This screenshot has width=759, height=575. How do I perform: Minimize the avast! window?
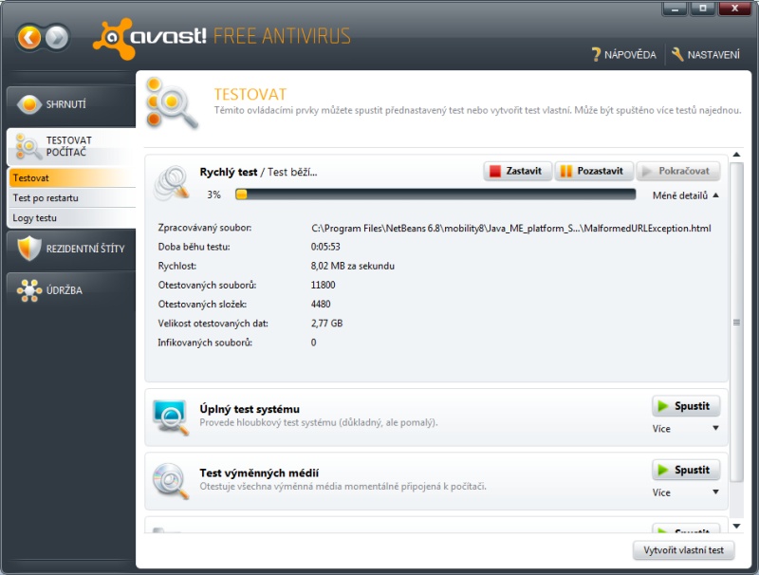pos(675,9)
